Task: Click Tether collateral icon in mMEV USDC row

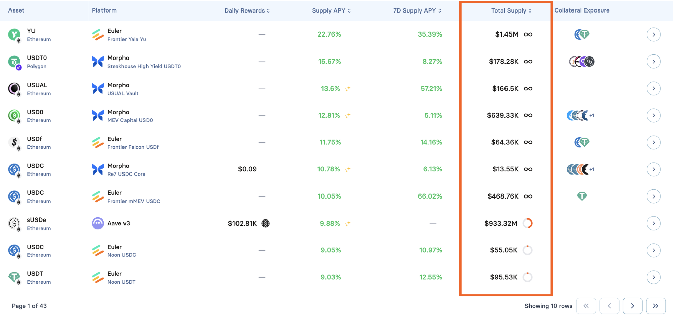Action: coord(582,196)
